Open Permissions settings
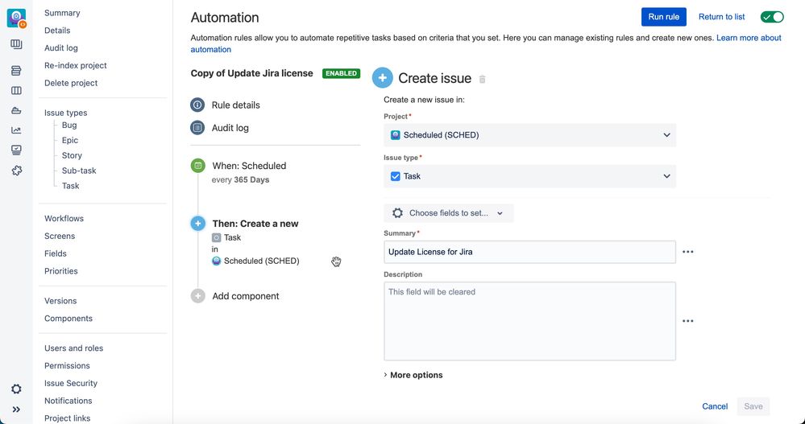 pyautogui.click(x=67, y=365)
